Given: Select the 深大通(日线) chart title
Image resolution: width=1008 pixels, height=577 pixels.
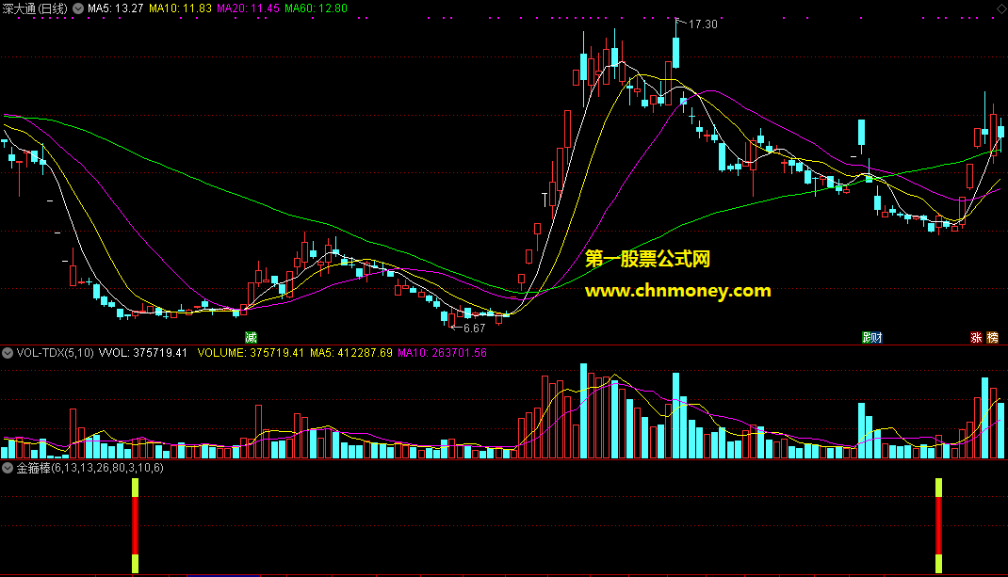Looking at the screenshot, I should click(x=35, y=8).
